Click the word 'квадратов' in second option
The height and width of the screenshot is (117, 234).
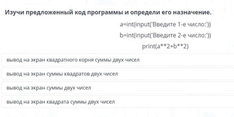click(x=77, y=74)
